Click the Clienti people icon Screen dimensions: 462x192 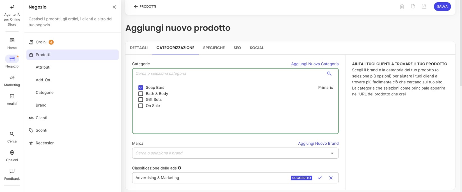tap(31, 118)
